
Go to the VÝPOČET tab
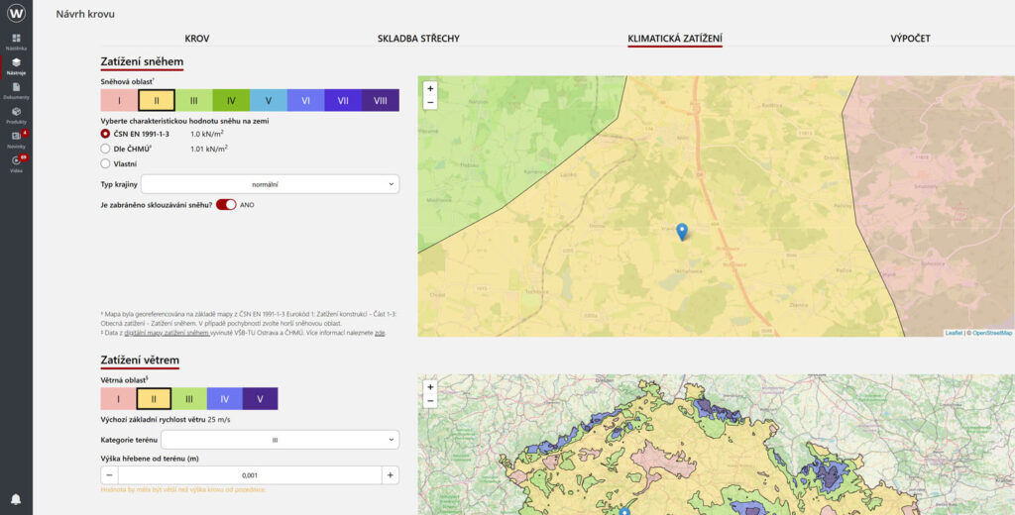[909, 39]
